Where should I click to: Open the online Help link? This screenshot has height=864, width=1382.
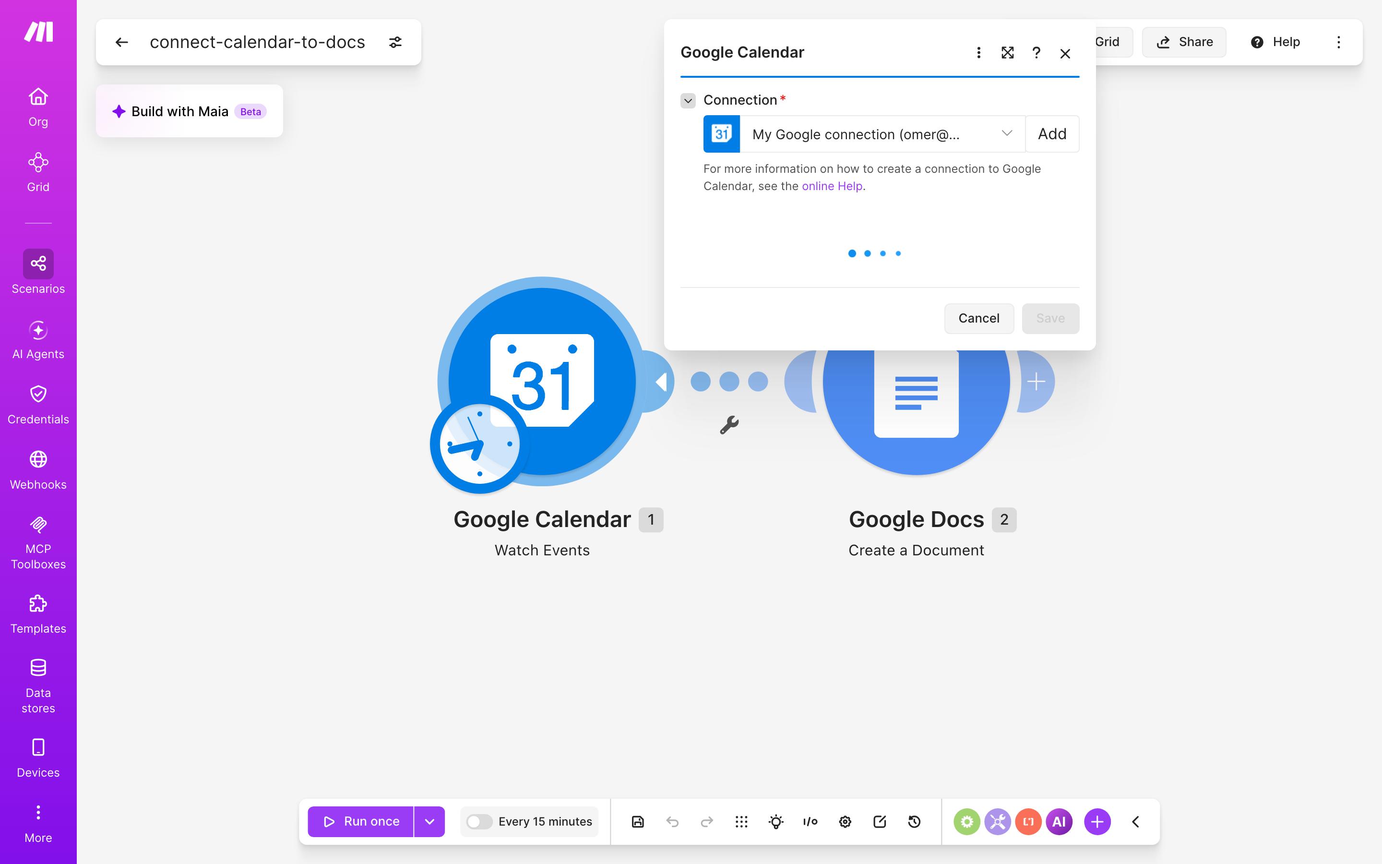[832, 186]
